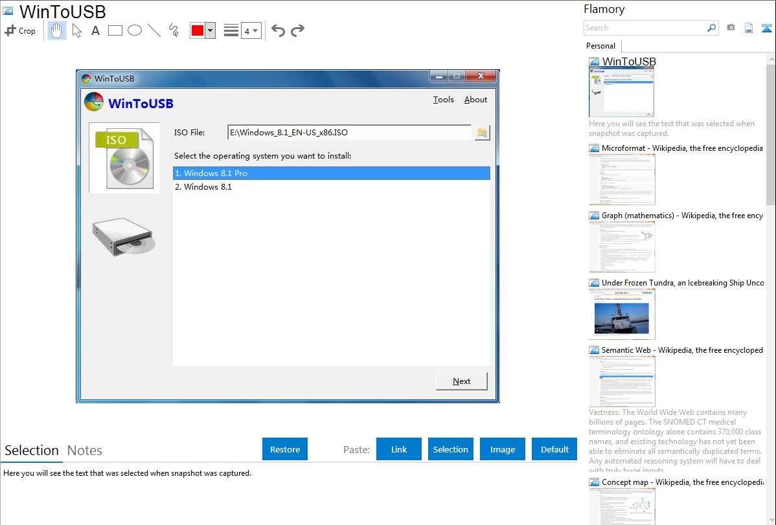
Task: Paste as Image
Action: 503,449
